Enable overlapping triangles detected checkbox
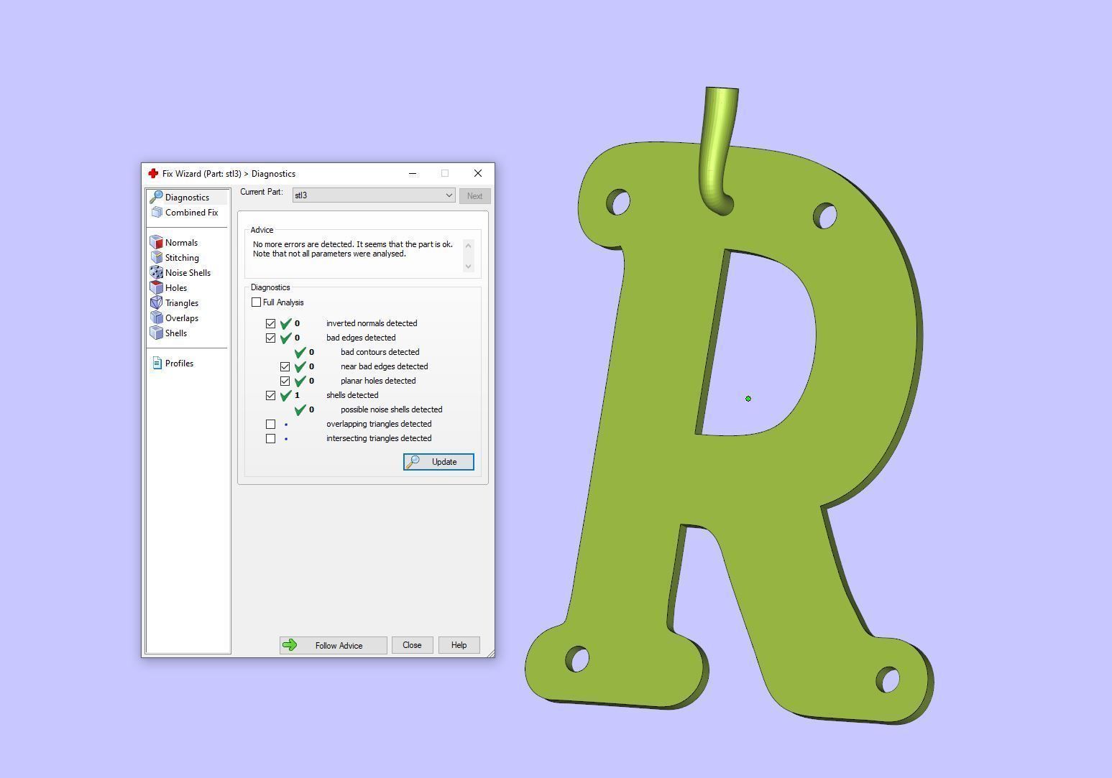 pyautogui.click(x=270, y=425)
